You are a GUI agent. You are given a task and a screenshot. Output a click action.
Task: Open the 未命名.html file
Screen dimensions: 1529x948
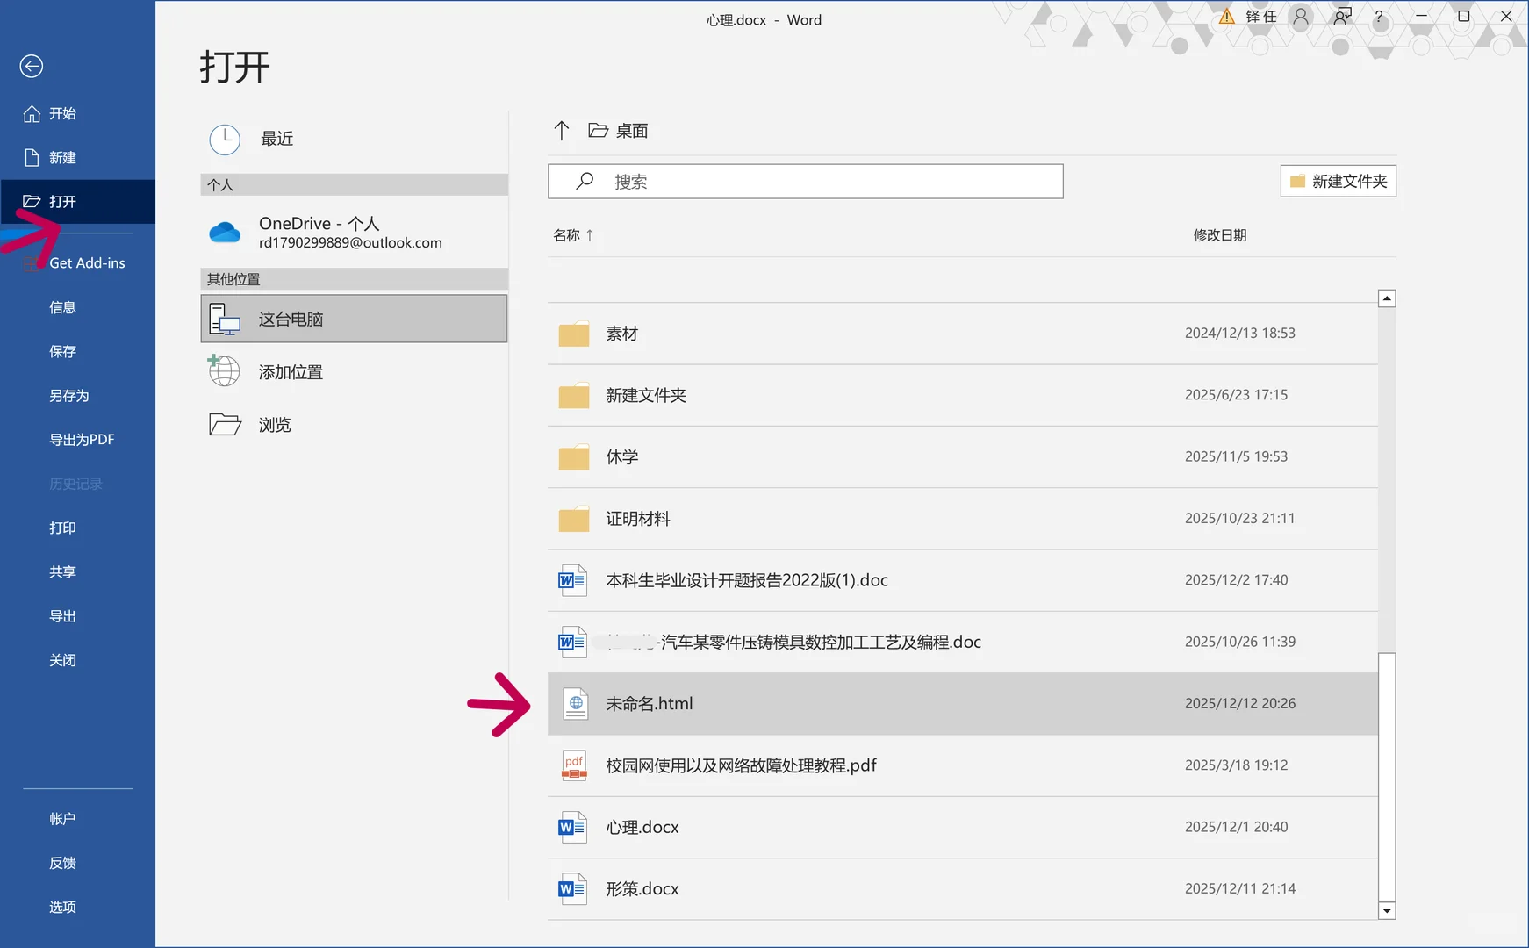pyautogui.click(x=649, y=703)
